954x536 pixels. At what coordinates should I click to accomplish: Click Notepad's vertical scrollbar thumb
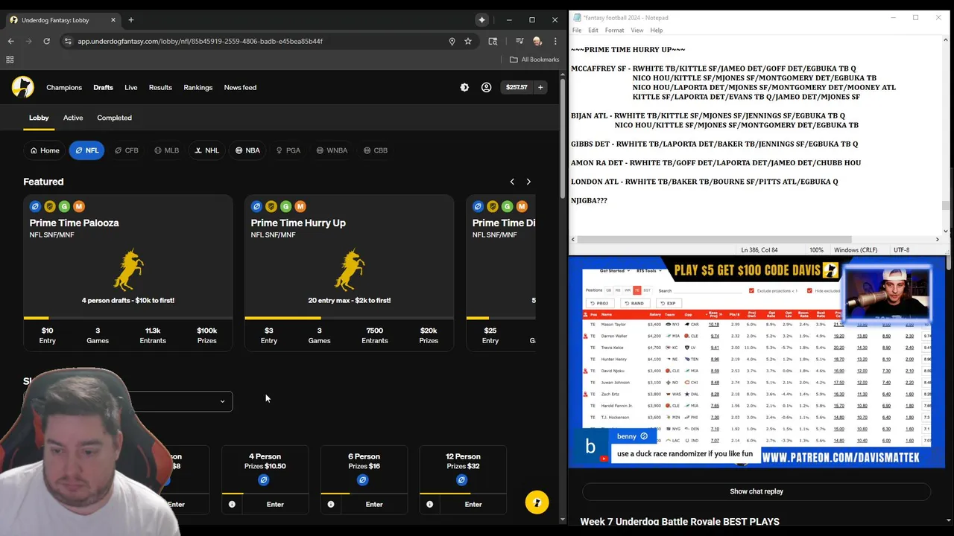pos(945,205)
